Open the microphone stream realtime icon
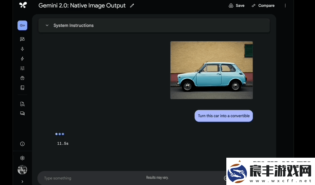Screen dimensions: 315x185 [22, 49]
